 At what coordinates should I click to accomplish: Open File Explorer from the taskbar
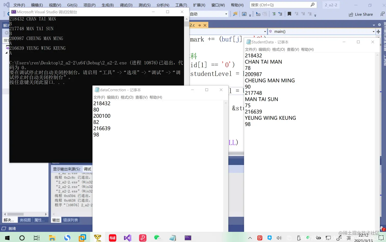[52, 238]
